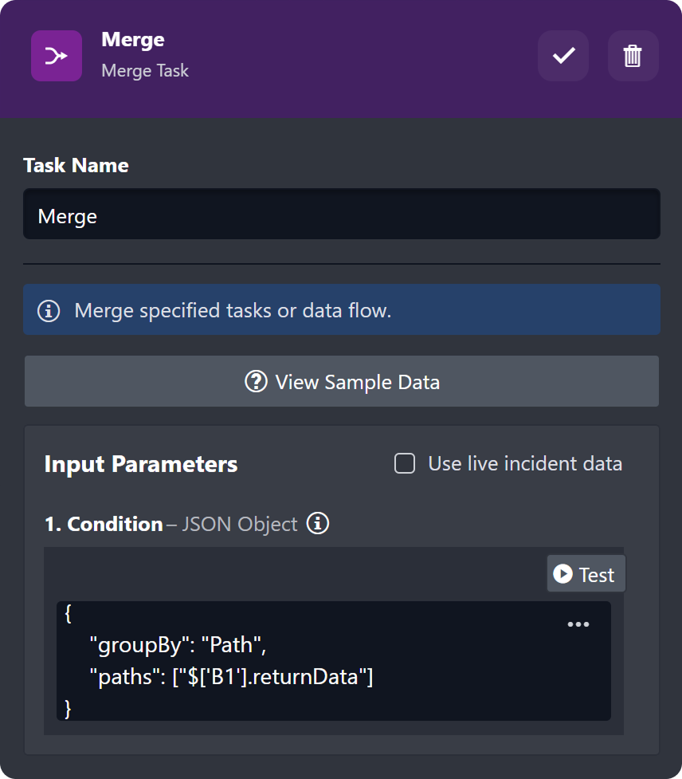Delete the Merge task with trash icon
Viewport: 682px width, 779px height.
[x=633, y=56]
